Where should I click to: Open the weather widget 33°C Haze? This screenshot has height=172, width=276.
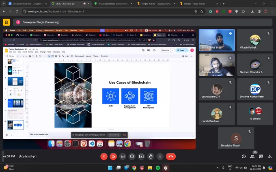9,168
